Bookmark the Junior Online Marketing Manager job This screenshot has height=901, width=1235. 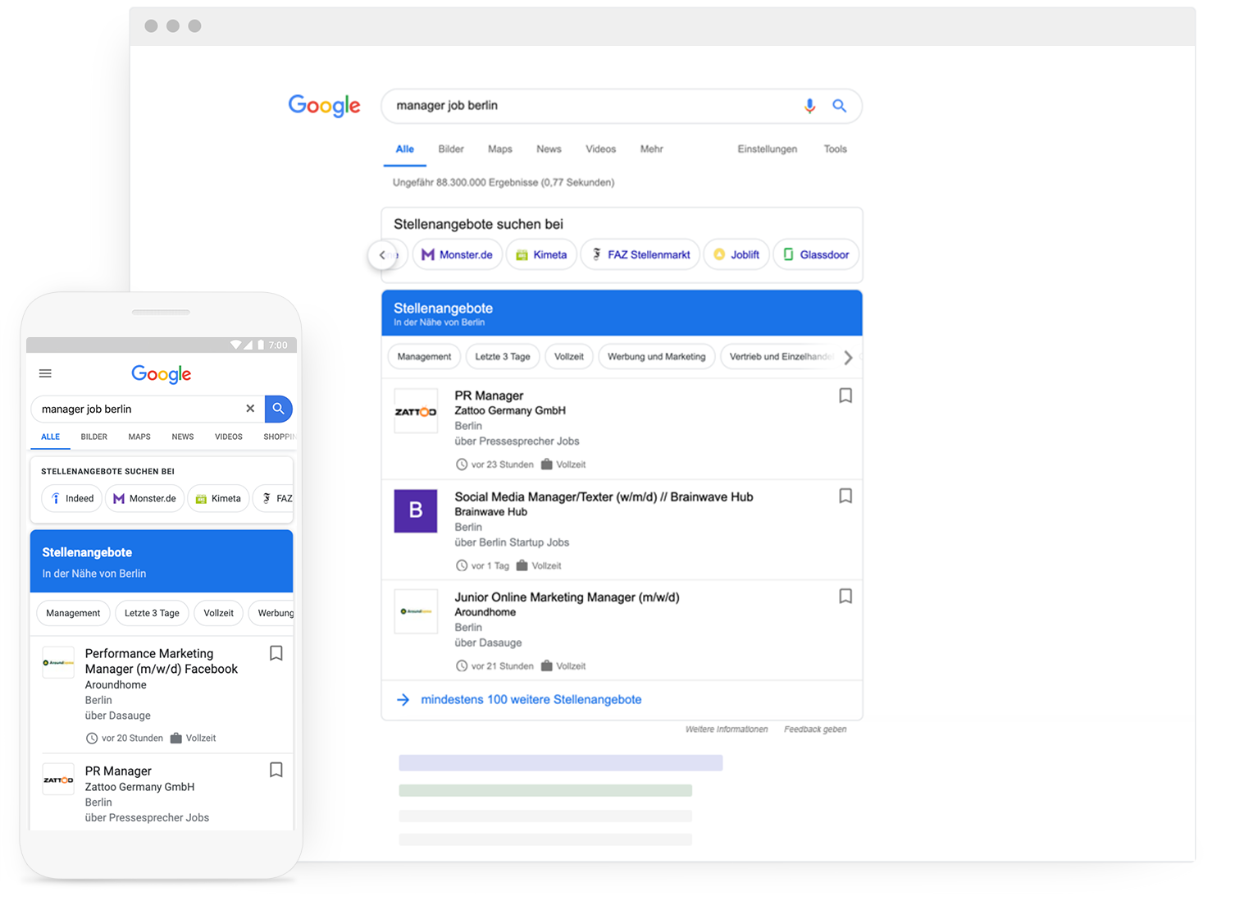[x=845, y=597]
